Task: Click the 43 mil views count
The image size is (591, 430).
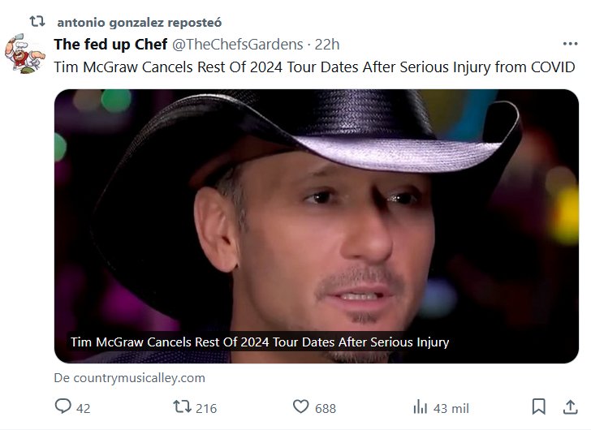Action: click(x=451, y=408)
